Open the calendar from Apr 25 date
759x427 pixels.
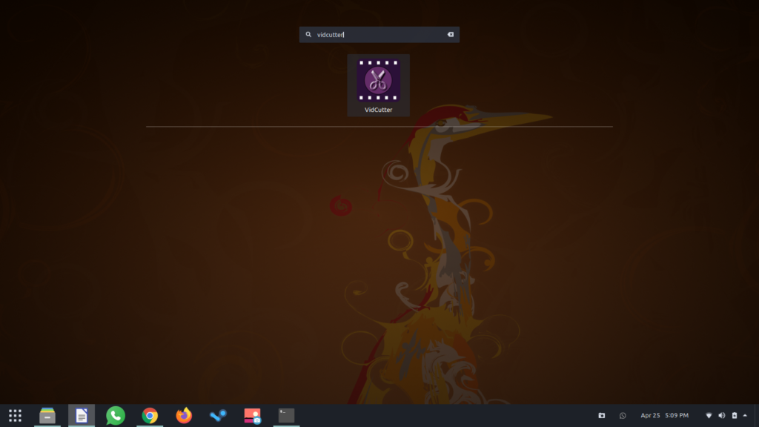coord(650,416)
